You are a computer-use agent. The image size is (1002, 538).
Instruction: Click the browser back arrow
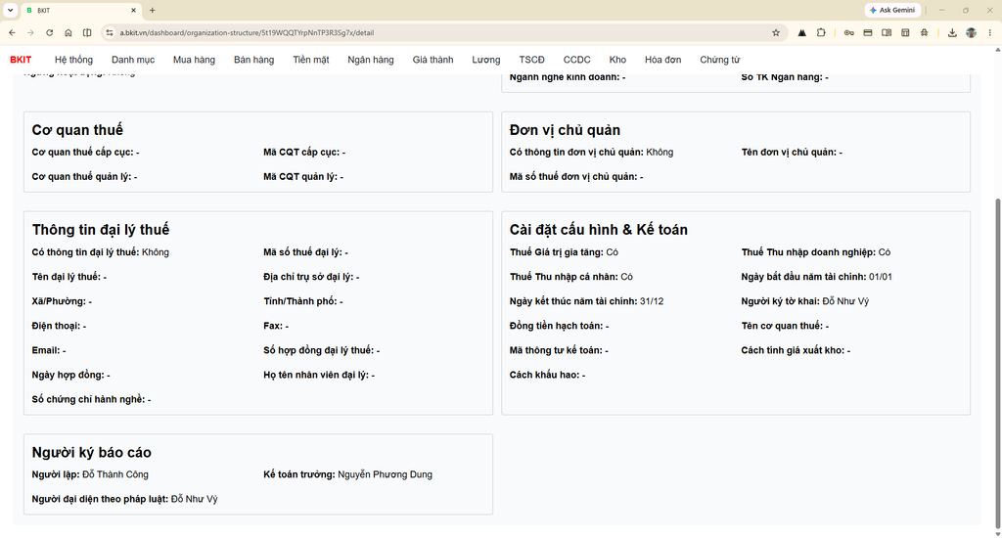(12, 32)
